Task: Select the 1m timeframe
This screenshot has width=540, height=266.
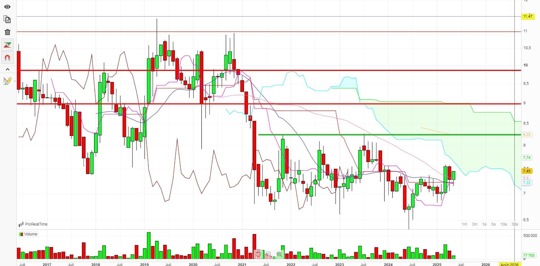Action: (464, 224)
